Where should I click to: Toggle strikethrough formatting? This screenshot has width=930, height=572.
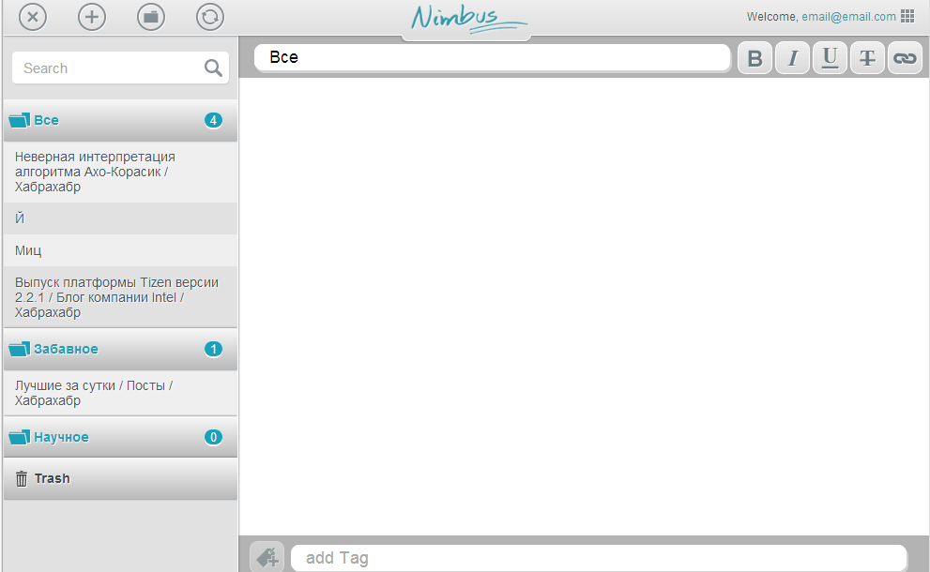point(867,58)
